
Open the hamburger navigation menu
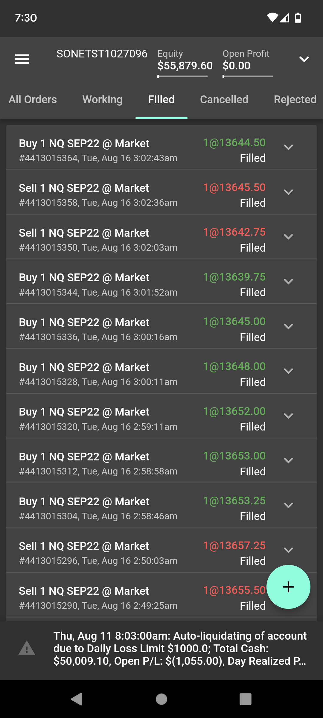tap(22, 59)
